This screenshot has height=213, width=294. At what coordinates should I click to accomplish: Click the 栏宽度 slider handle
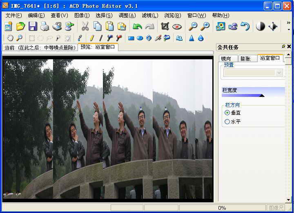tap(262, 95)
